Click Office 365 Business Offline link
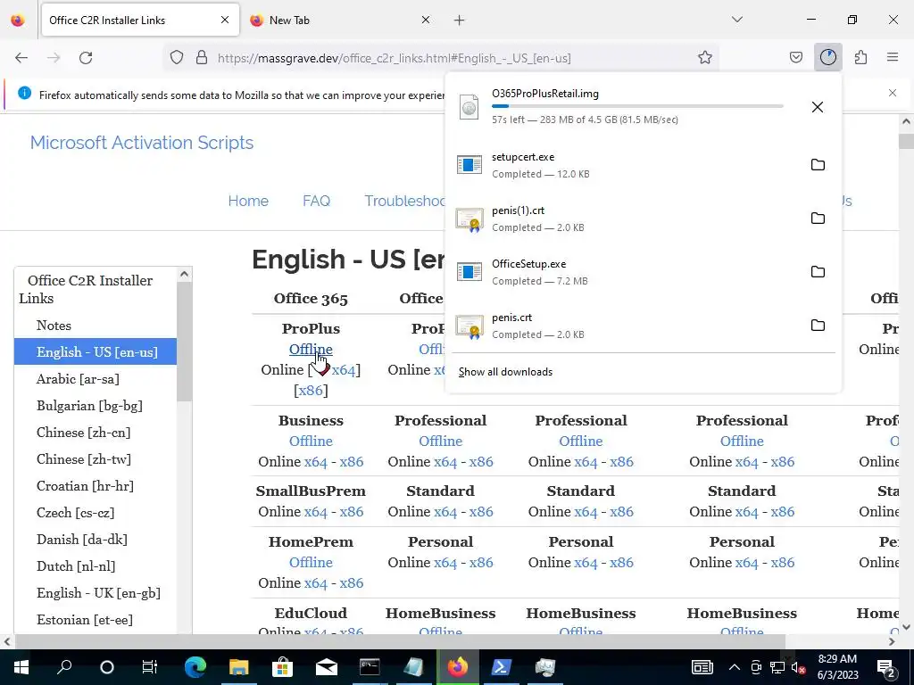Viewport: 914px width, 685px height. pos(311,441)
